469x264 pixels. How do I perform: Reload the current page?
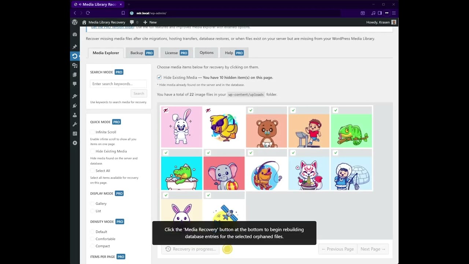[88, 13]
